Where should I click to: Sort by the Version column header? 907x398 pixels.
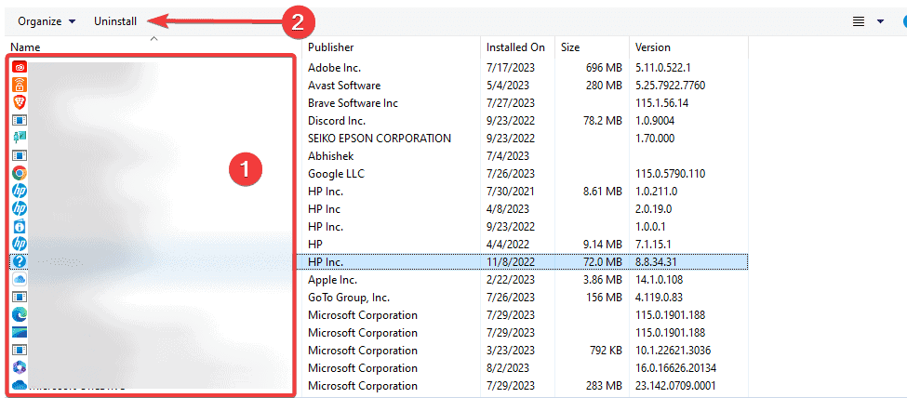pyautogui.click(x=652, y=47)
